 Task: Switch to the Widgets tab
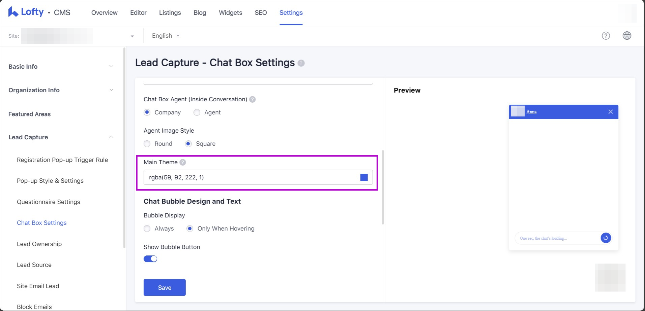(230, 13)
